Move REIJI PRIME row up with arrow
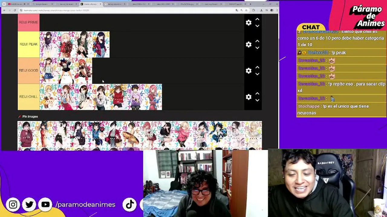Image resolution: width=387 pixels, height=217 pixels. pyautogui.click(x=257, y=19)
